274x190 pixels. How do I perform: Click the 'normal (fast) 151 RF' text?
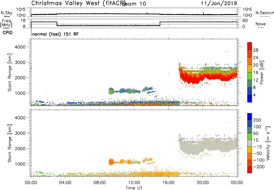point(55,34)
